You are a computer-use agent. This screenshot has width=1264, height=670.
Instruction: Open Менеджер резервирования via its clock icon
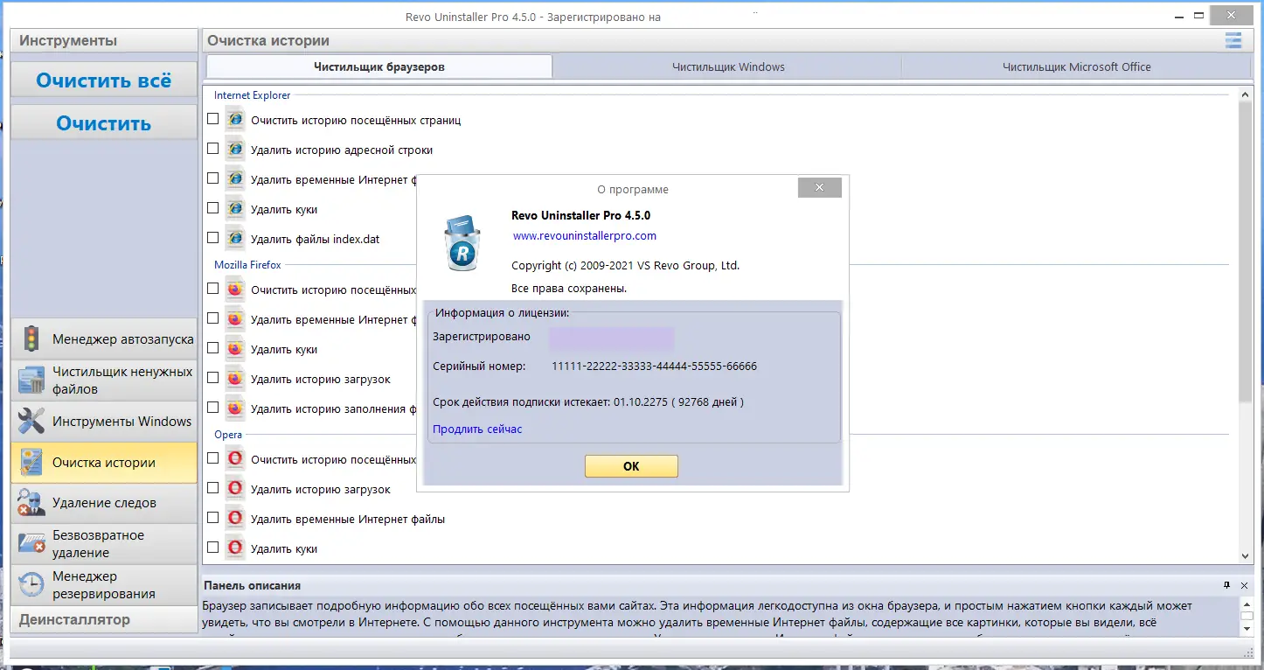[x=31, y=584]
